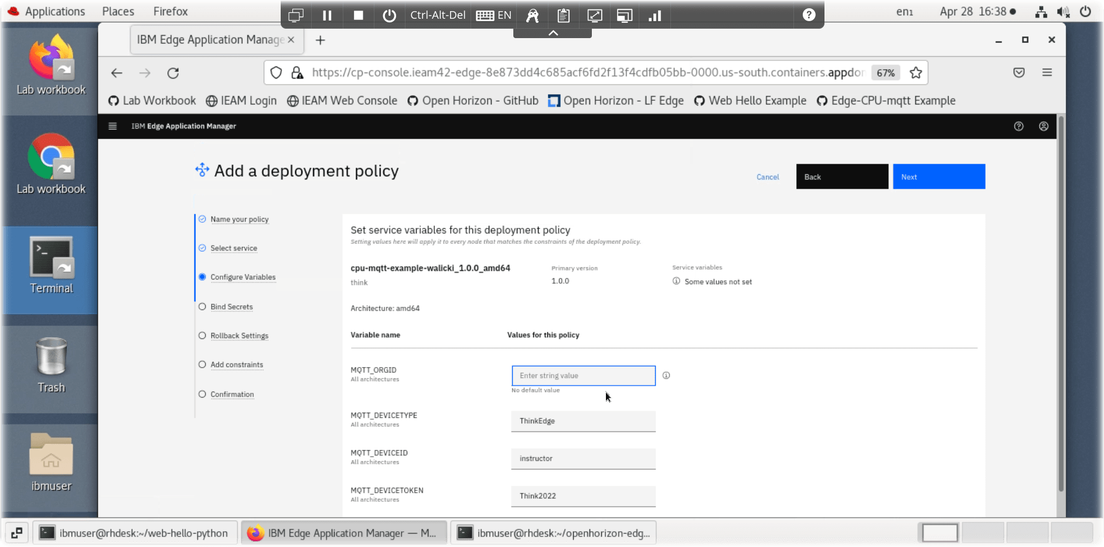Open the IEAM Login bookmark
The height and width of the screenshot is (547, 1104).
(x=241, y=101)
